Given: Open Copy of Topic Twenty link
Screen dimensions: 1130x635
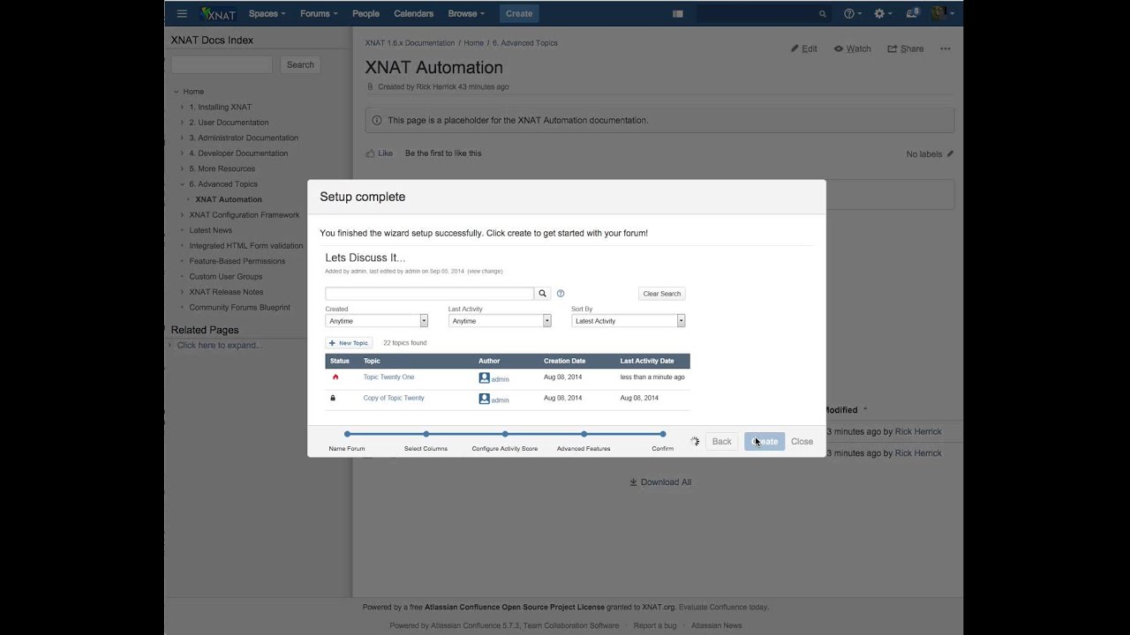Looking at the screenshot, I should [394, 398].
